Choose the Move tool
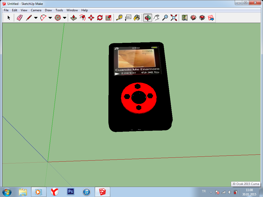This screenshot has width=263, height=197. click(91, 18)
